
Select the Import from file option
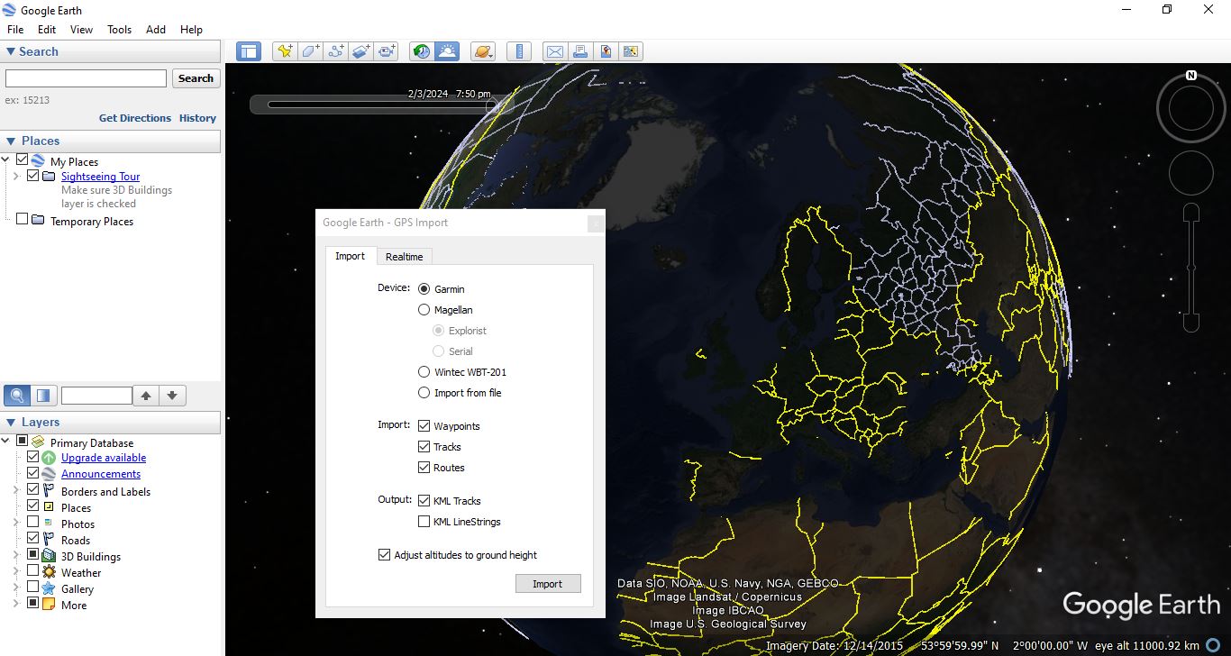coord(424,393)
